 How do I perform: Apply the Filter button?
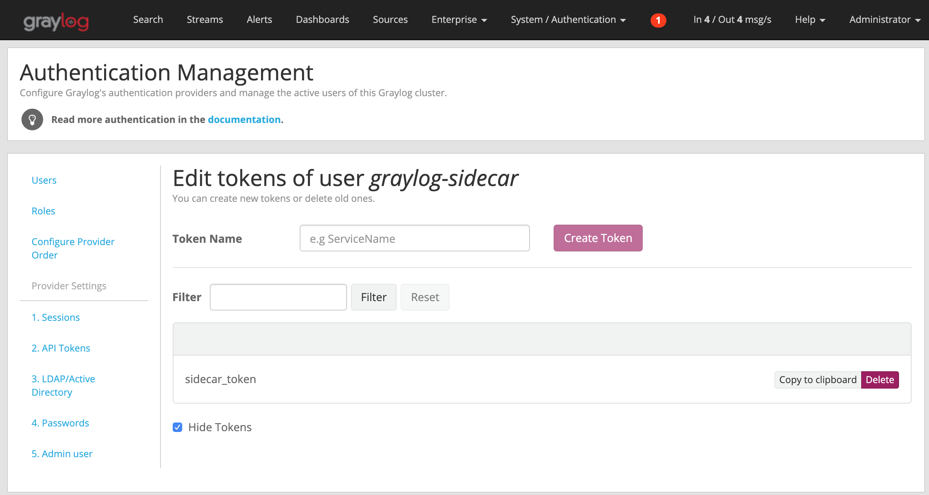pos(373,297)
